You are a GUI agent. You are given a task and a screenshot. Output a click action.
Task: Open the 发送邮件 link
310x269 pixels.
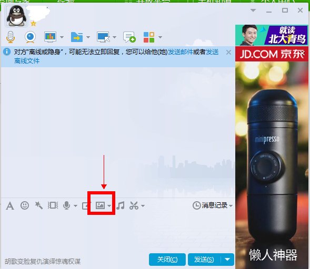181,52
